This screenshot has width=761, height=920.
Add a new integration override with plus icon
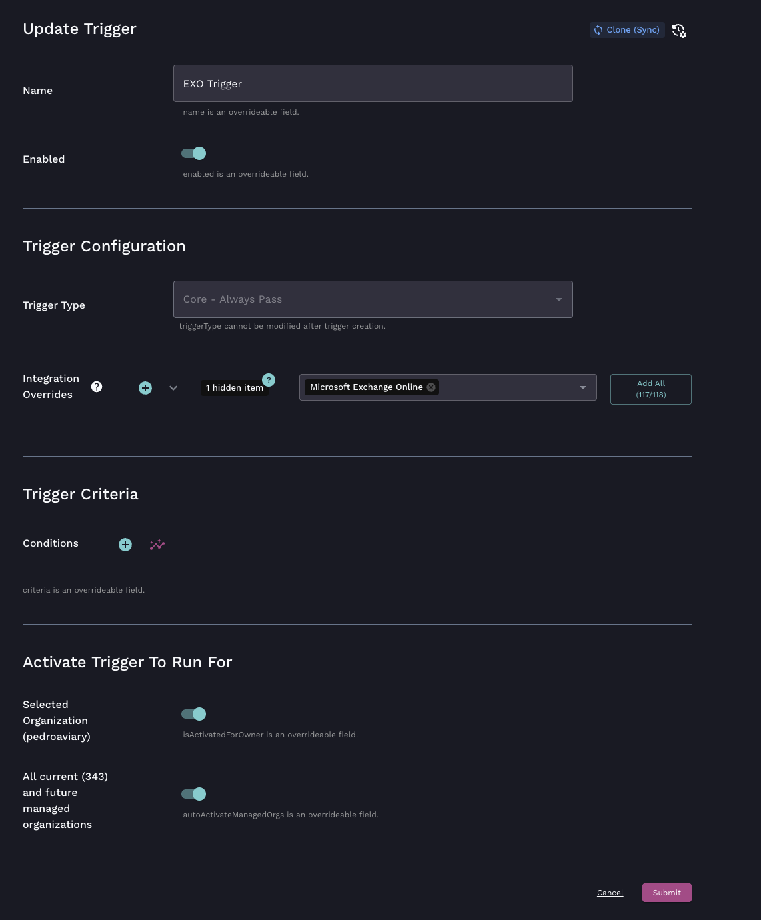tap(145, 388)
